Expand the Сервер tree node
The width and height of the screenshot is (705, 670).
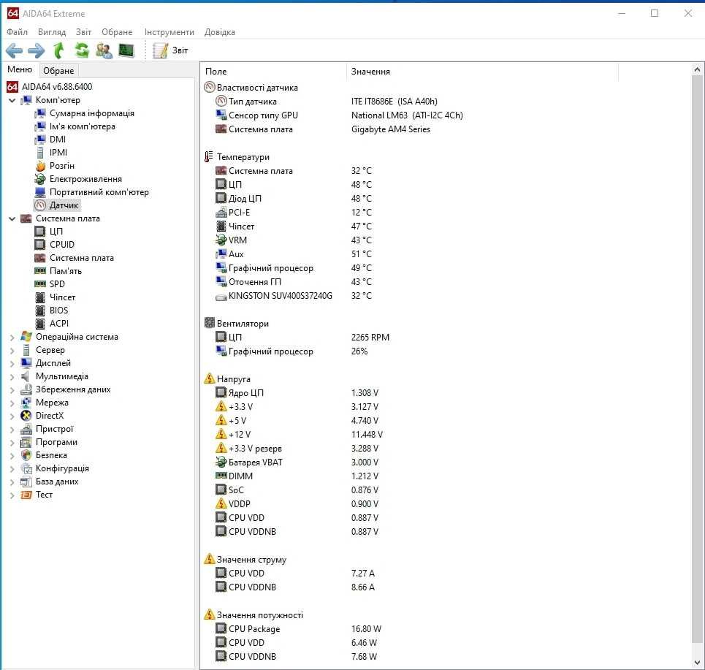pos(12,350)
